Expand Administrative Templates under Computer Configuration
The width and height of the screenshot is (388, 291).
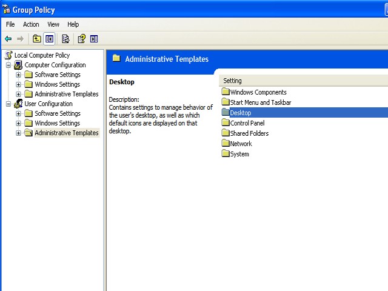[18, 95]
